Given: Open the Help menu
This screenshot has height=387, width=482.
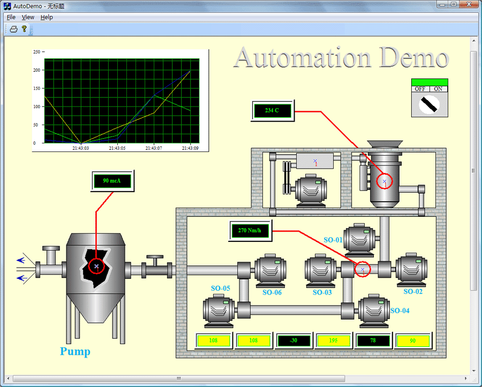Looking at the screenshot, I should pos(47,17).
